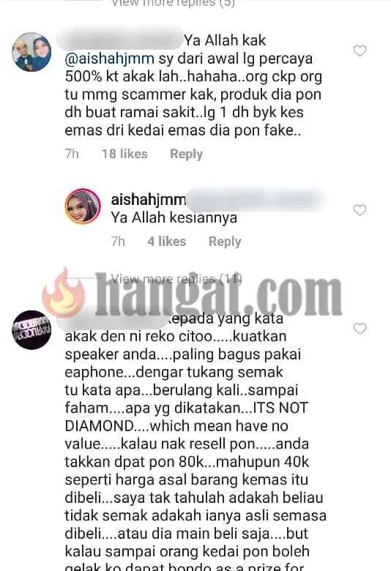This screenshot has height=571, width=391.
Task: Click the hangat.com watermark flame logo
Action: coord(65,294)
